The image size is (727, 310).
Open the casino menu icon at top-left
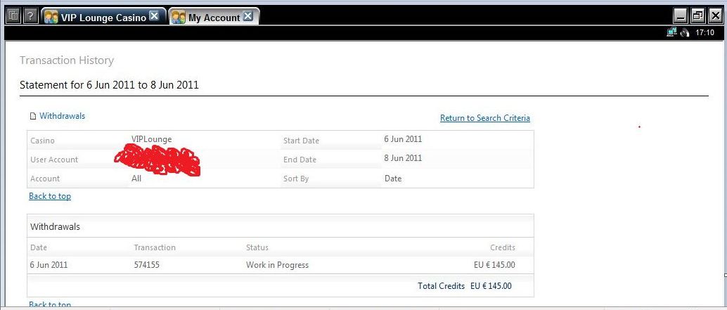point(13,16)
